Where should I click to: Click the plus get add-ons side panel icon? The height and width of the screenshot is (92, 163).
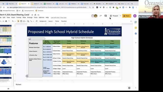pyautogui.click(x=136, y=43)
